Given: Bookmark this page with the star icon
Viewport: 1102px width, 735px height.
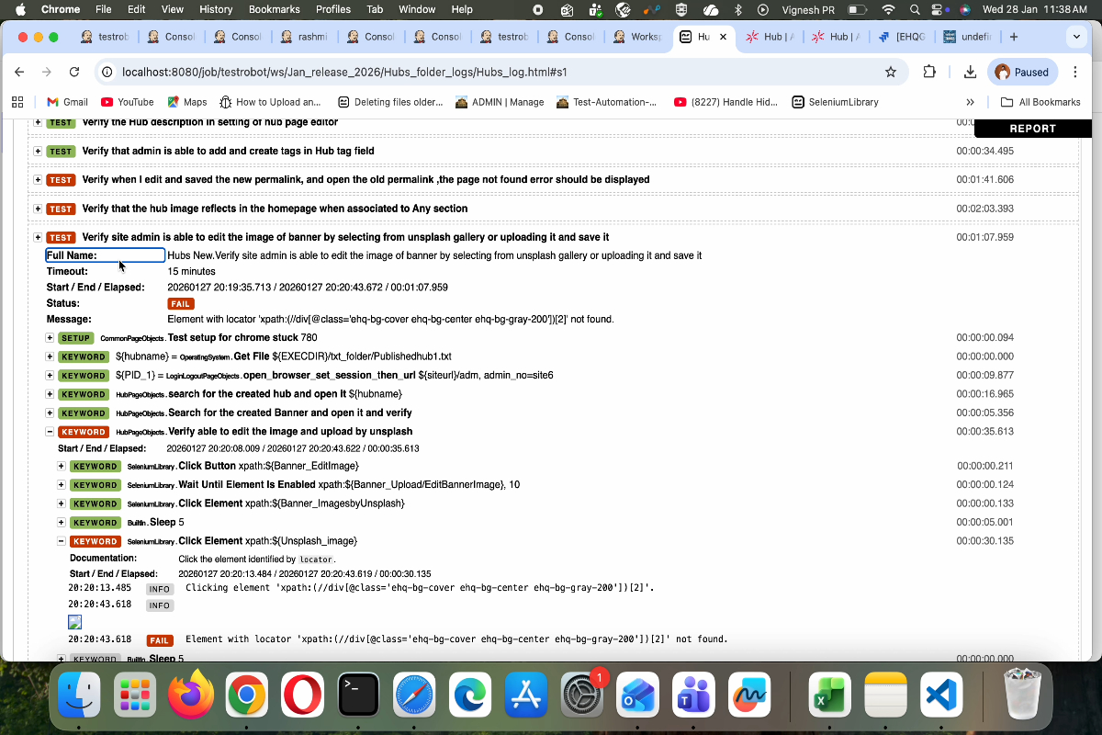Looking at the screenshot, I should pos(890,72).
